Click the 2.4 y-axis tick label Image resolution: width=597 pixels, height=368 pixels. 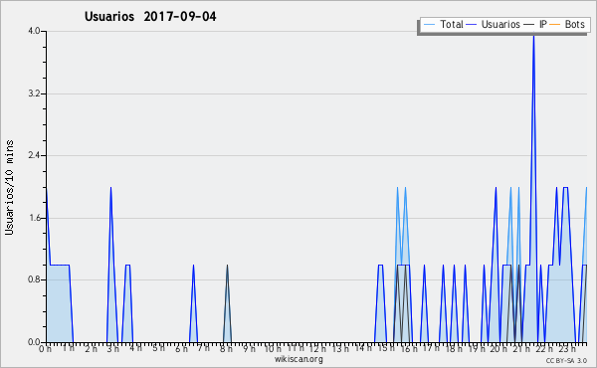pyautogui.click(x=34, y=155)
